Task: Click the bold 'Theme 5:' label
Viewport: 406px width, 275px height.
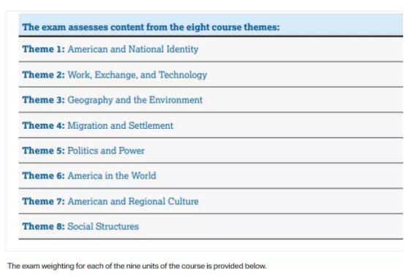Action: coord(43,151)
